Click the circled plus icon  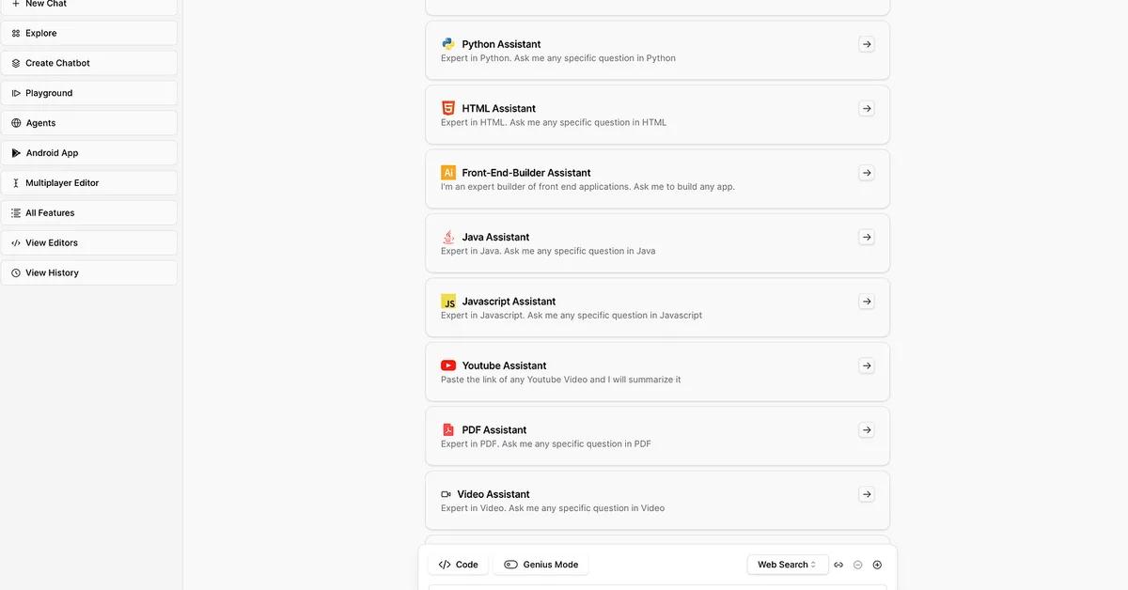coord(877,565)
